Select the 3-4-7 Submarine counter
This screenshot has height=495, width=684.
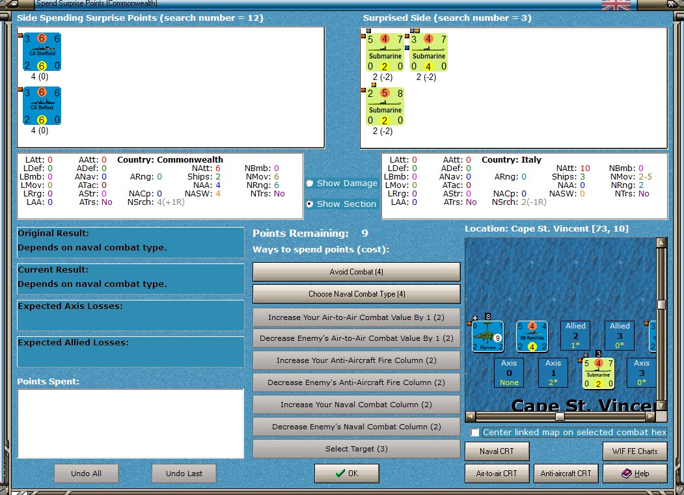click(x=428, y=52)
